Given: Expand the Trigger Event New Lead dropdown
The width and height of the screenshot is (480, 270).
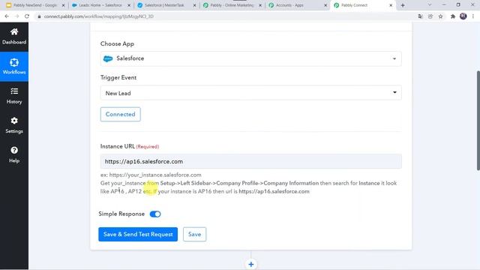Looking at the screenshot, I should point(250,93).
